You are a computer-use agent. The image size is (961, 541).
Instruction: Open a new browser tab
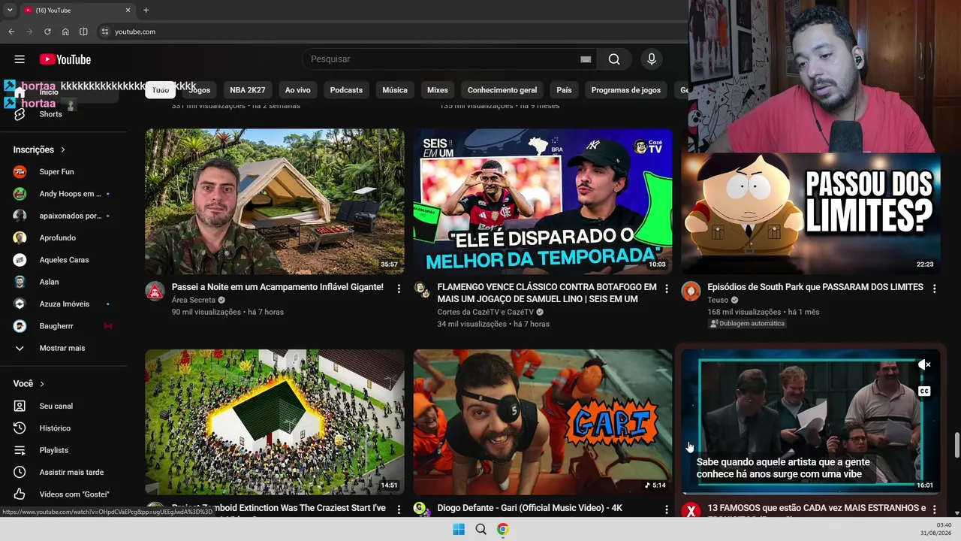click(x=146, y=11)
